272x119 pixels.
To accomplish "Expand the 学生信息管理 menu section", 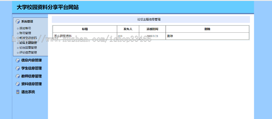I will pos(31,68).
